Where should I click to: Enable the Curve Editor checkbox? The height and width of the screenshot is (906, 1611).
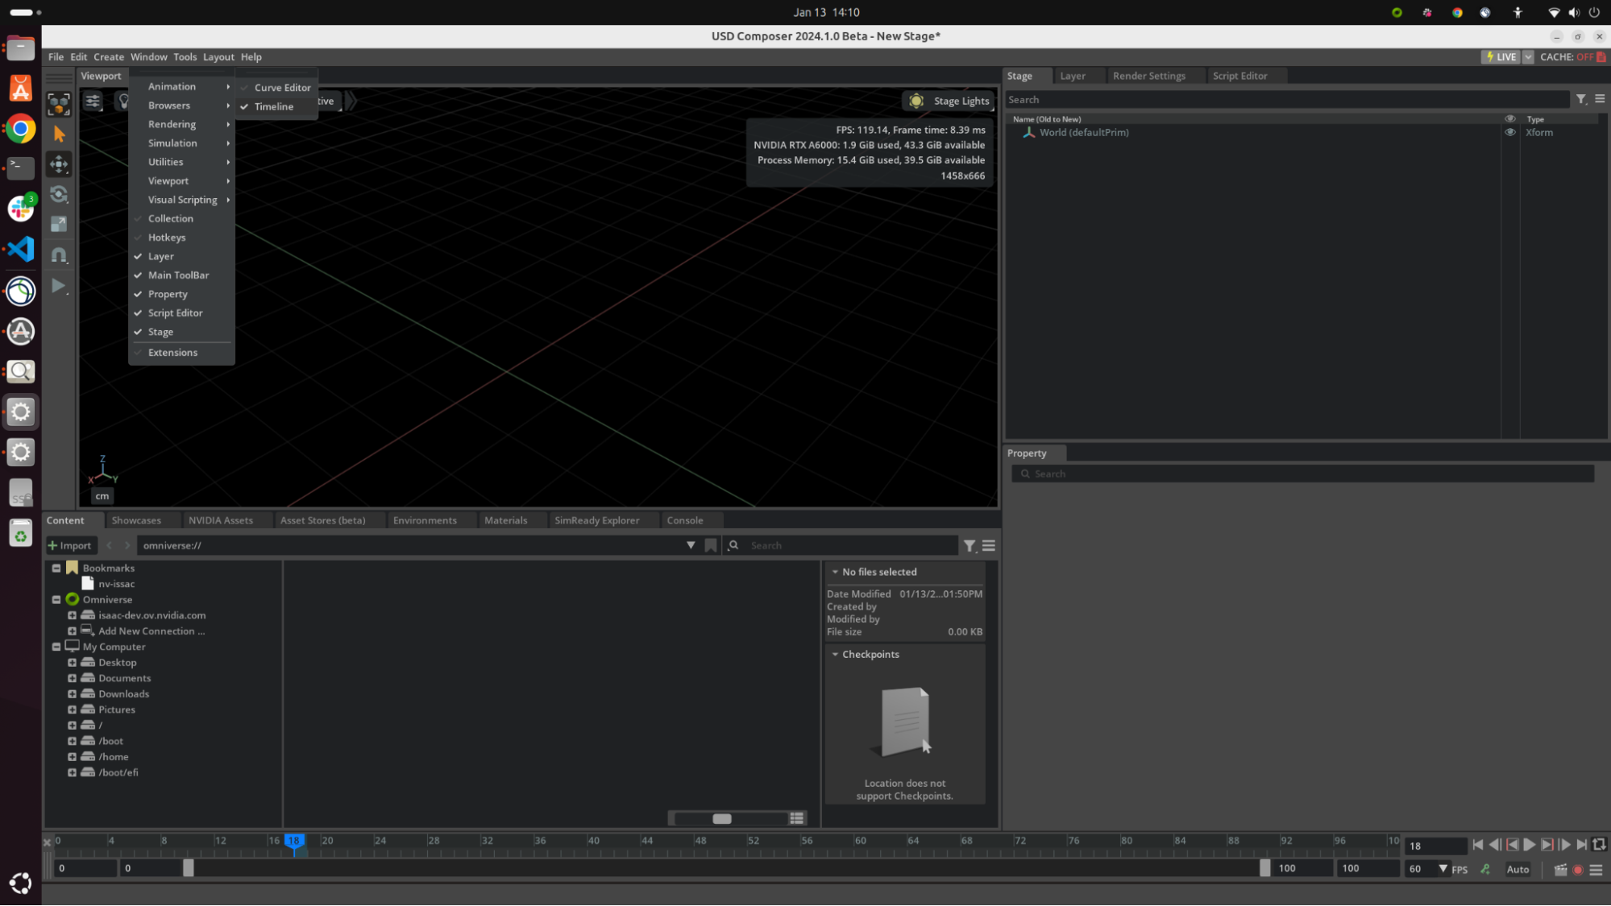[245, 88]
